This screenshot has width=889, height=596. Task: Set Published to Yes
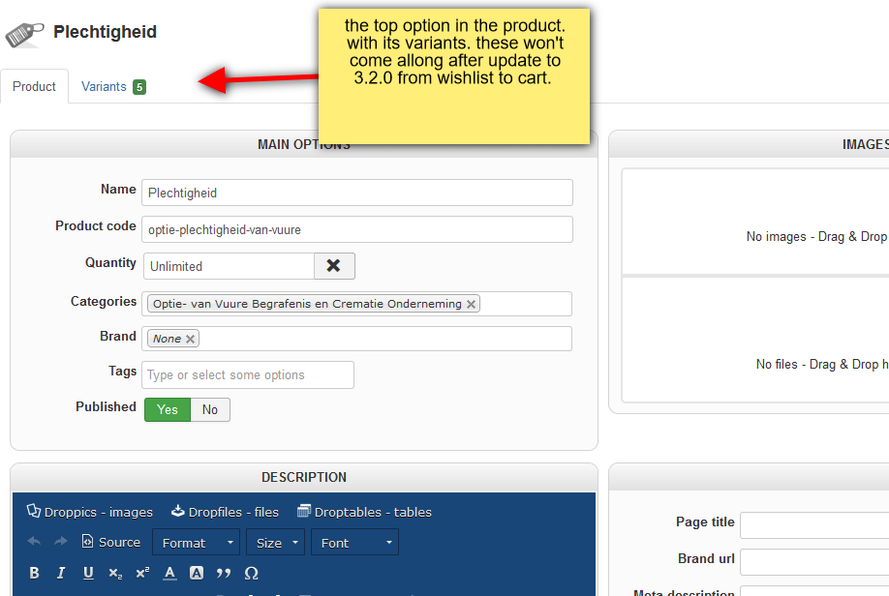pyautogui.click(x=168, y=409)
